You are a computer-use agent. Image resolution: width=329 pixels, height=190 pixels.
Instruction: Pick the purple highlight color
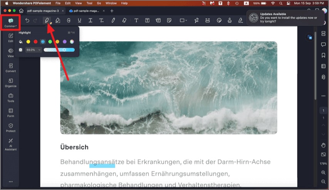65,42
